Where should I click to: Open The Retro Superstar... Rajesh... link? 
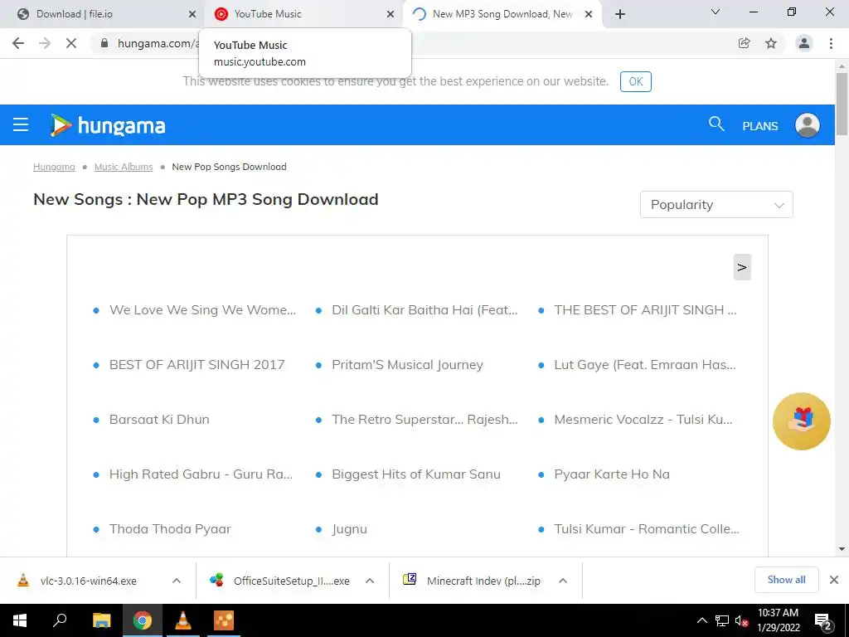point(424,420)
